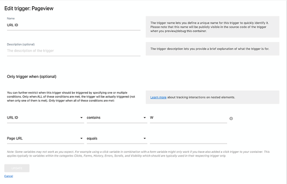This screenshot has width=287, height=184.
Task: Open the Page URL variable dropdown
Action: 45,138
